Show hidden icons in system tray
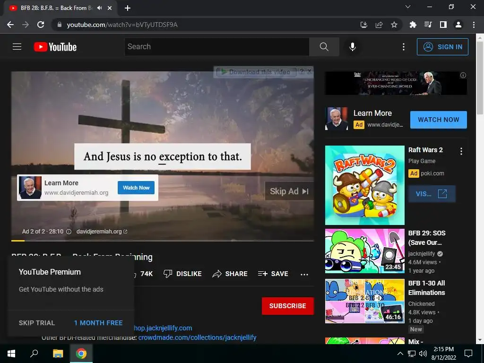The image size is (484, 363). [400, 354]
